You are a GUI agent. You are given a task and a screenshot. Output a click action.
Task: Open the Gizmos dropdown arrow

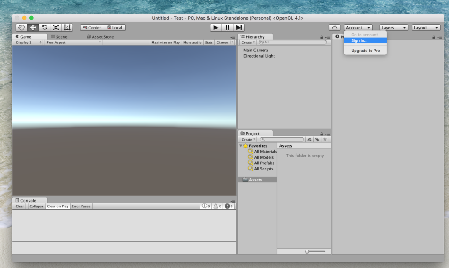(x=232, y=43)
